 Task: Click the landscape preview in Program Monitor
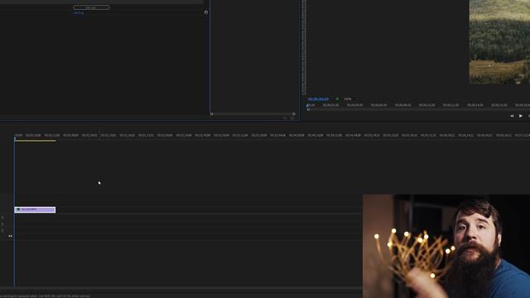tap(499, 42)
